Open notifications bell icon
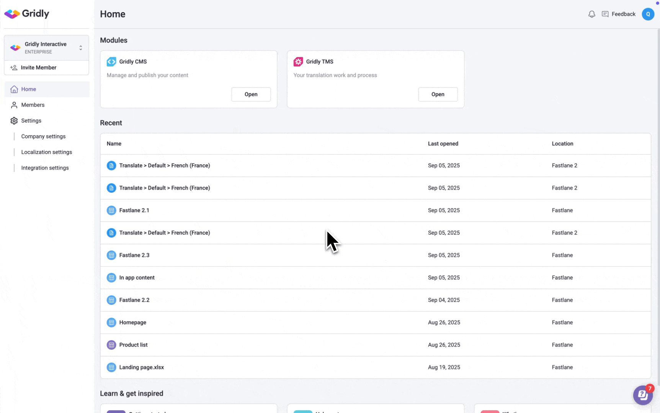The height and width of the screenshot is (413, 660). [x=591, y=14]
